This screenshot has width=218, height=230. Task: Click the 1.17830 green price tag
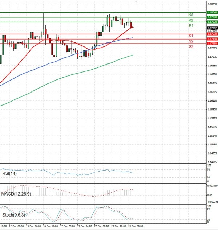tap(212, 22)
